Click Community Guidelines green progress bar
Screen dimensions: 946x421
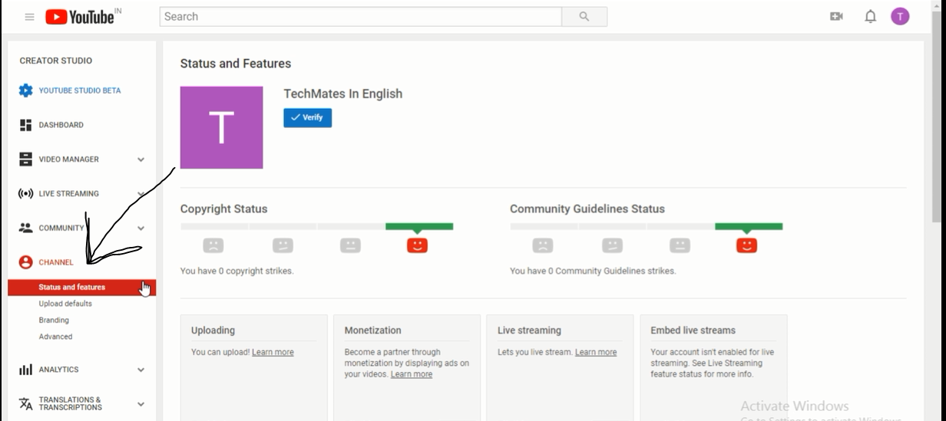pos(749,226)
